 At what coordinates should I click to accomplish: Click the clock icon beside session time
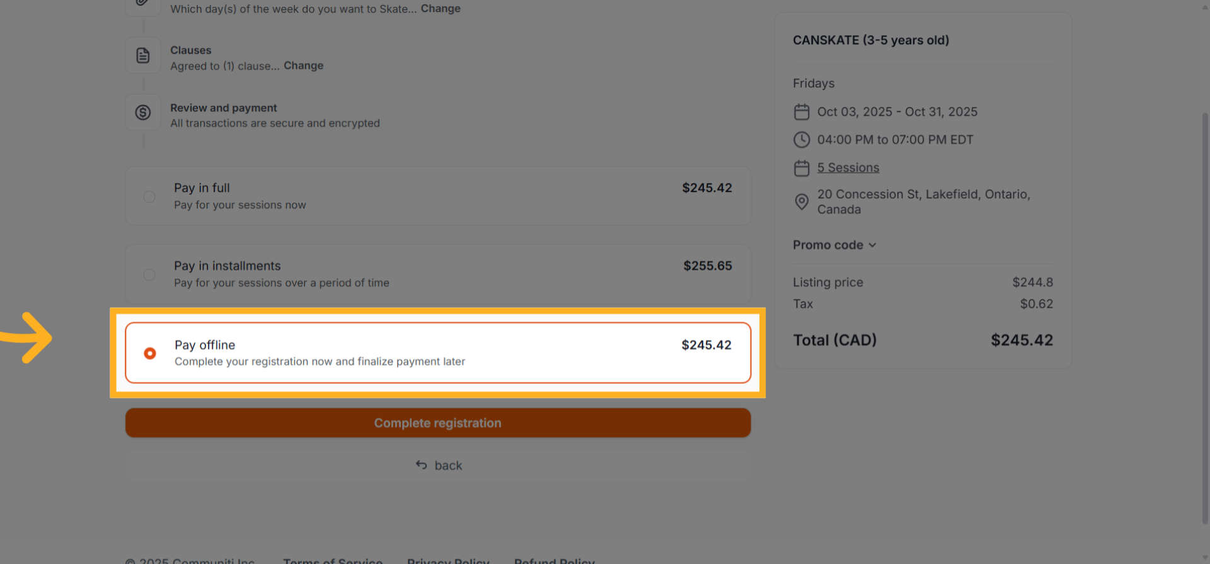tap(802, 140)
